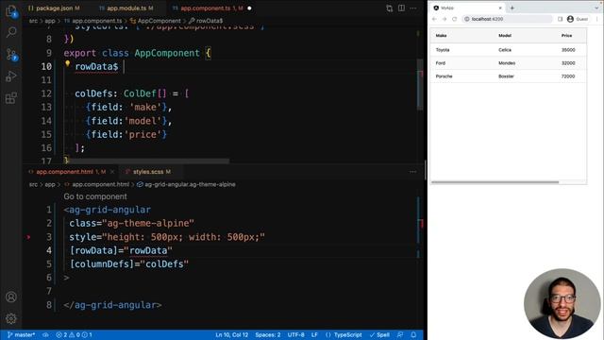Select the Porsche cell in grid
Screen dimensions: 604x340
point(444,76)
